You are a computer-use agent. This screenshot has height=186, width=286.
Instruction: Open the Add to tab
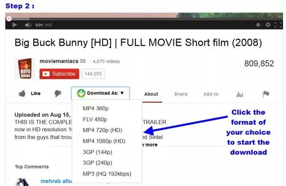211,94
